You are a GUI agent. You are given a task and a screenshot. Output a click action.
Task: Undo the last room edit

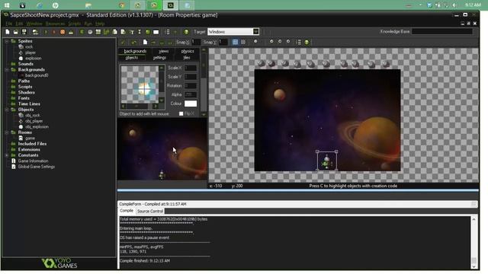point(134,42)
